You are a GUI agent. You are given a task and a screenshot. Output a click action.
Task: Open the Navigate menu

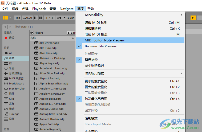[x=67, y=9]
